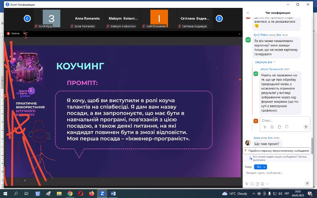Click the main message input field
Image resolution: width=317 pixels, height=198 pixels.
(278, 173)
